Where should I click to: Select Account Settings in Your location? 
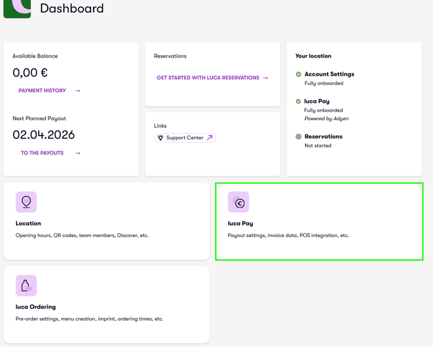pyautogui.click(x=329, y=74)
